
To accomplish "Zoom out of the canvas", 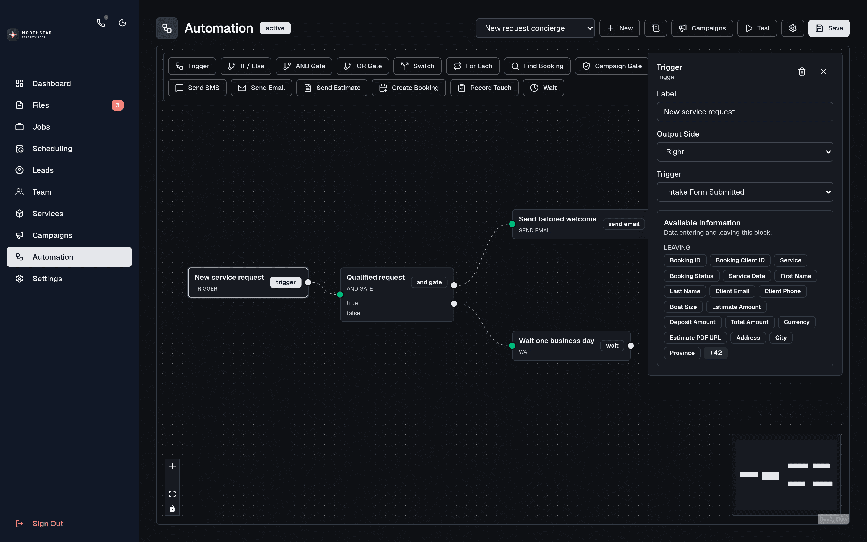I will coord(172,480).
